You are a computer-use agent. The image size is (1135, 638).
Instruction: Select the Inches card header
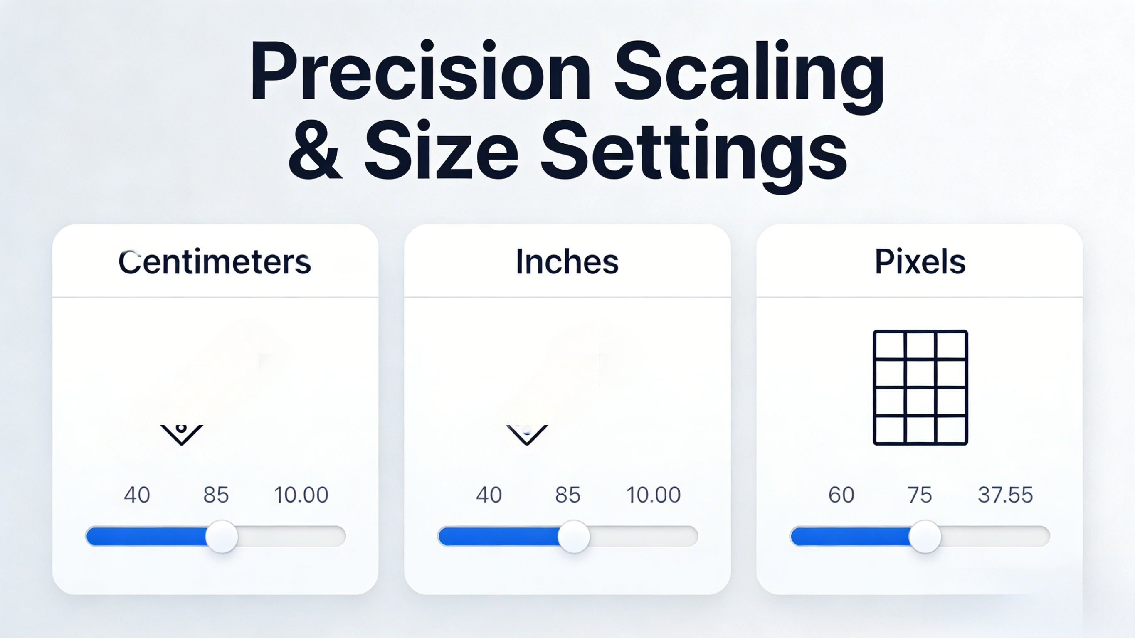(x=567, y=262)
